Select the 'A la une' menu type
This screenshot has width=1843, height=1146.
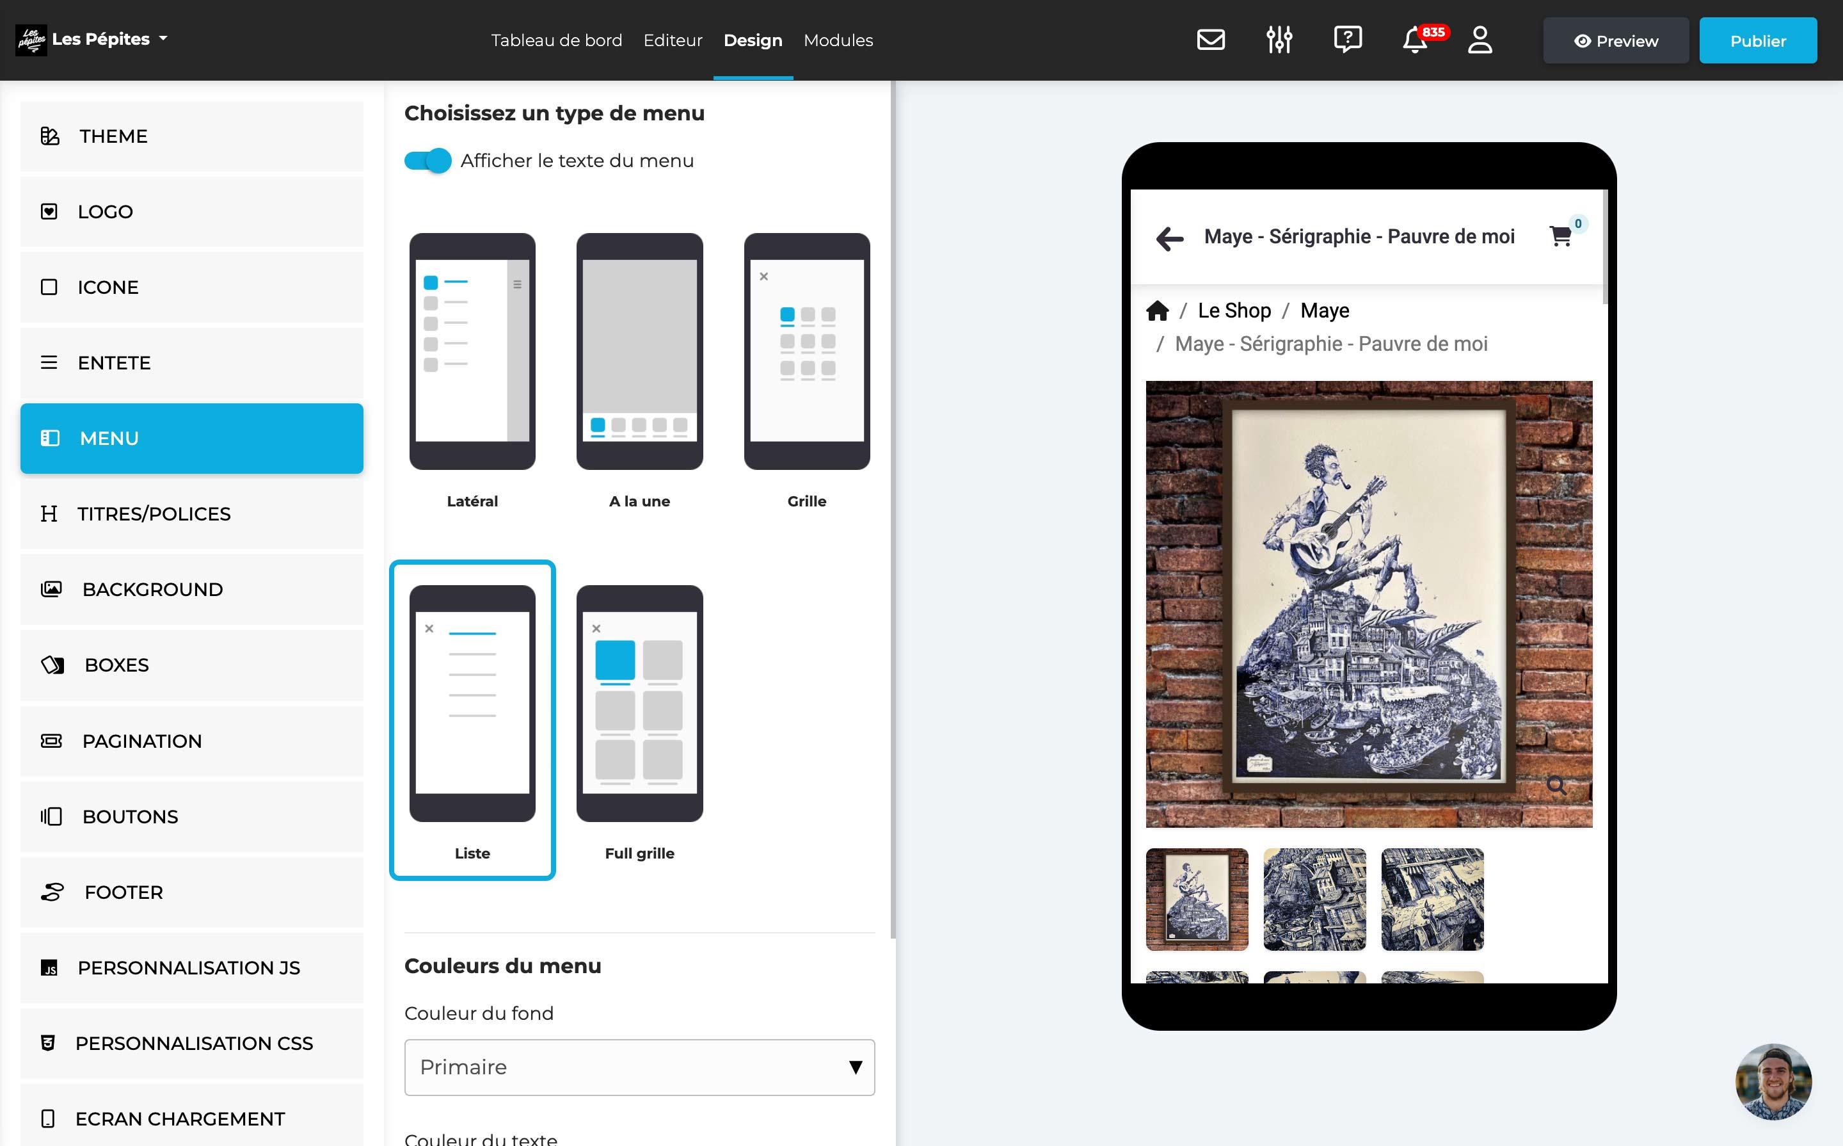(639, 371)
